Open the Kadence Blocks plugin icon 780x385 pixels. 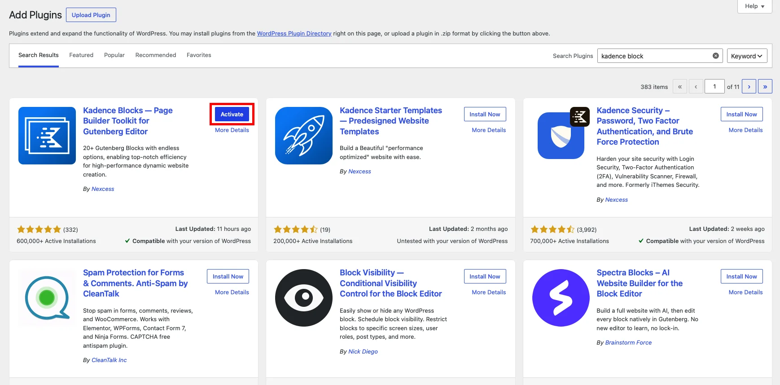pyautogui.click(x=47, y=136)
